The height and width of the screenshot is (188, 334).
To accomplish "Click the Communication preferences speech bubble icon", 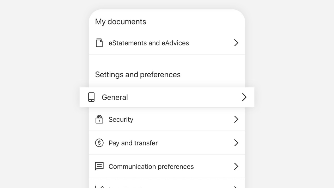I will pyautogui.click(x=99, y=166).
